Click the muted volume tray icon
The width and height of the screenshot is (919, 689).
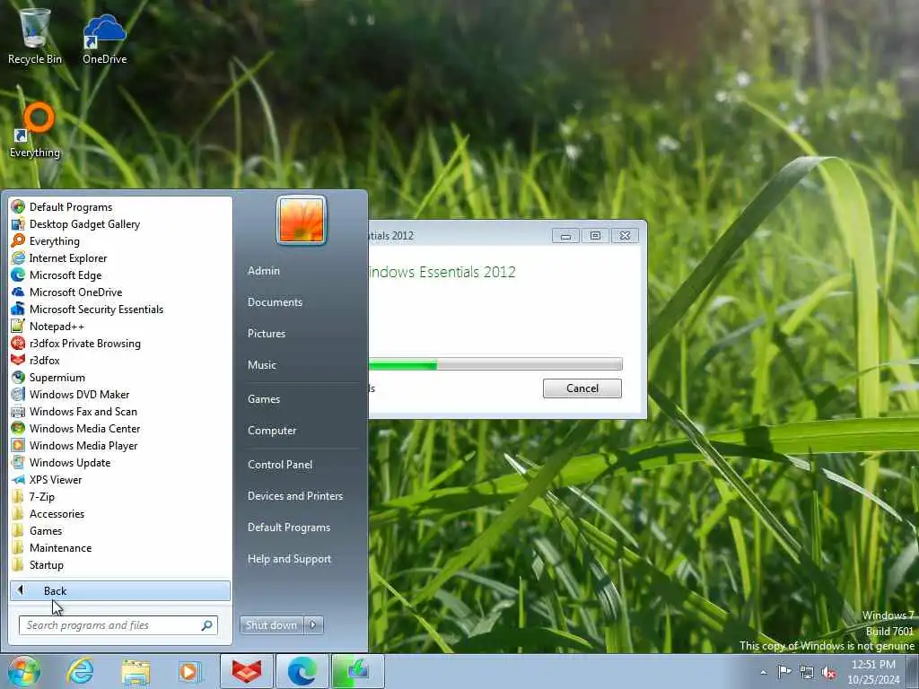coord(828,672)
